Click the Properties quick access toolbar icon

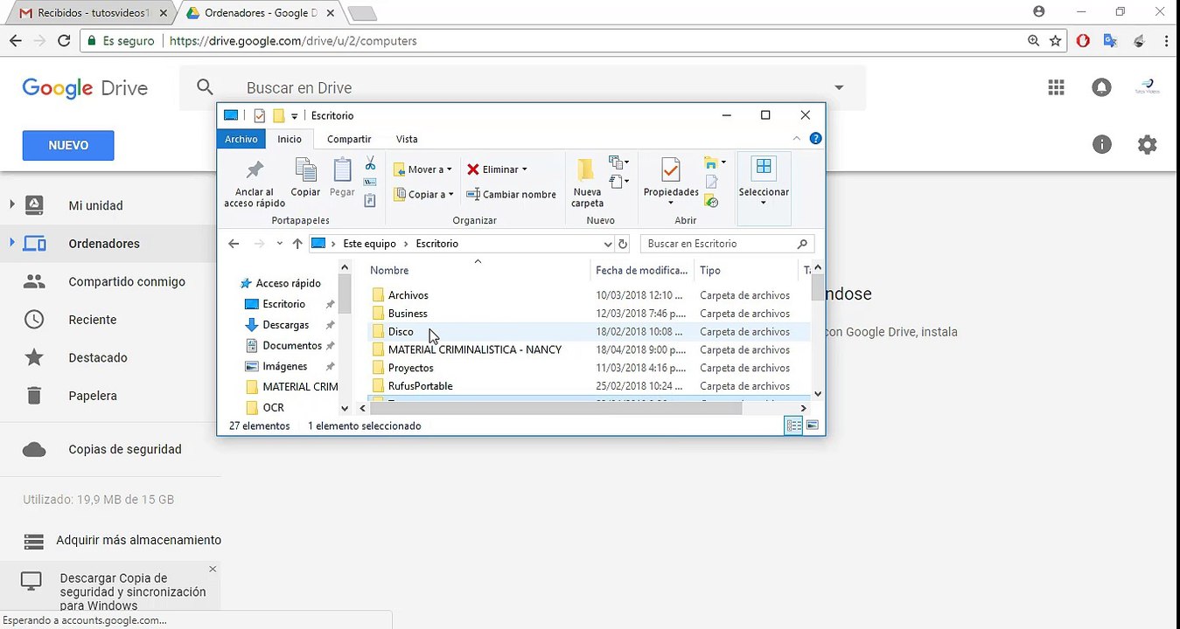point(260,115)
